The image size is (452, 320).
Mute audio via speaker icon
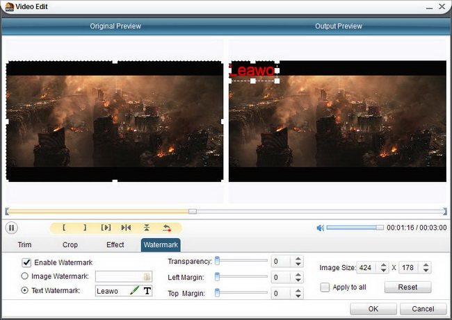click(321, 228)
